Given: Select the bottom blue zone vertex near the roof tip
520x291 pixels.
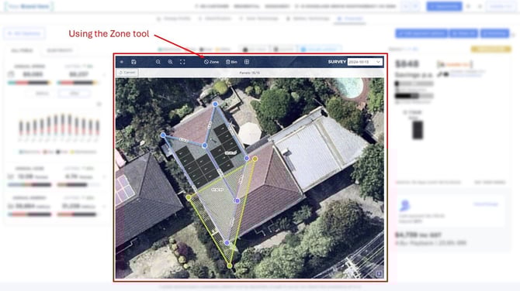Looking at the screenshot, I should point(227,243).
